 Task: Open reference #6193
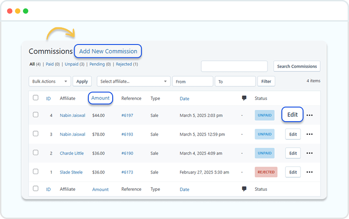pos(127,134)
